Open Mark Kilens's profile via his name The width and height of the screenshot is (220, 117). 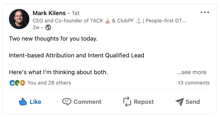[x=49, y=13]
